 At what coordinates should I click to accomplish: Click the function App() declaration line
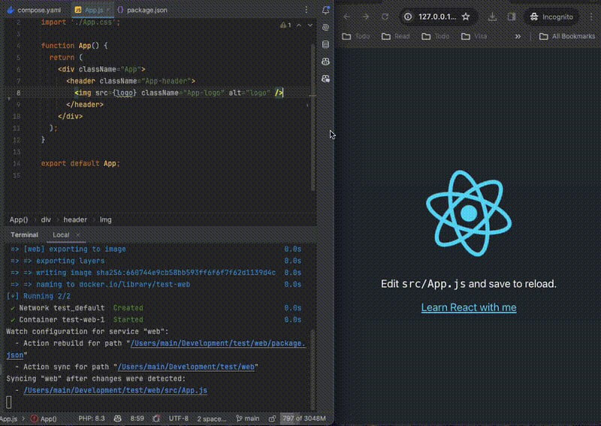point(74,46)
